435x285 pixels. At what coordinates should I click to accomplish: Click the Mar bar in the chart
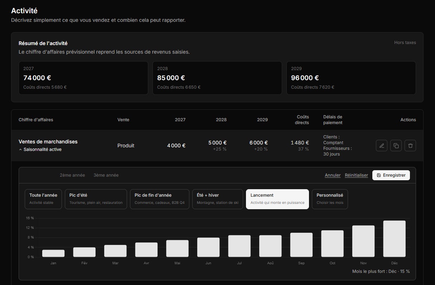tap(115, 251)
